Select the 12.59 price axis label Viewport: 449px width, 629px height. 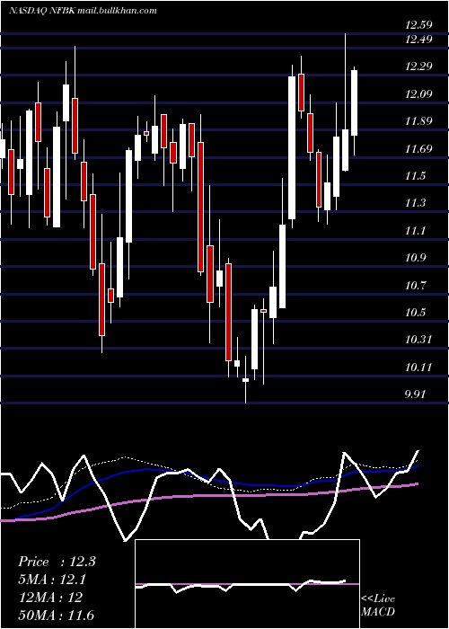418,25
